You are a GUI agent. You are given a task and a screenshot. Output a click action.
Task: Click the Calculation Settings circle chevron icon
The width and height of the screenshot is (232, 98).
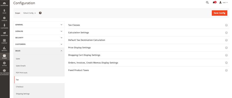pos(226,33)
